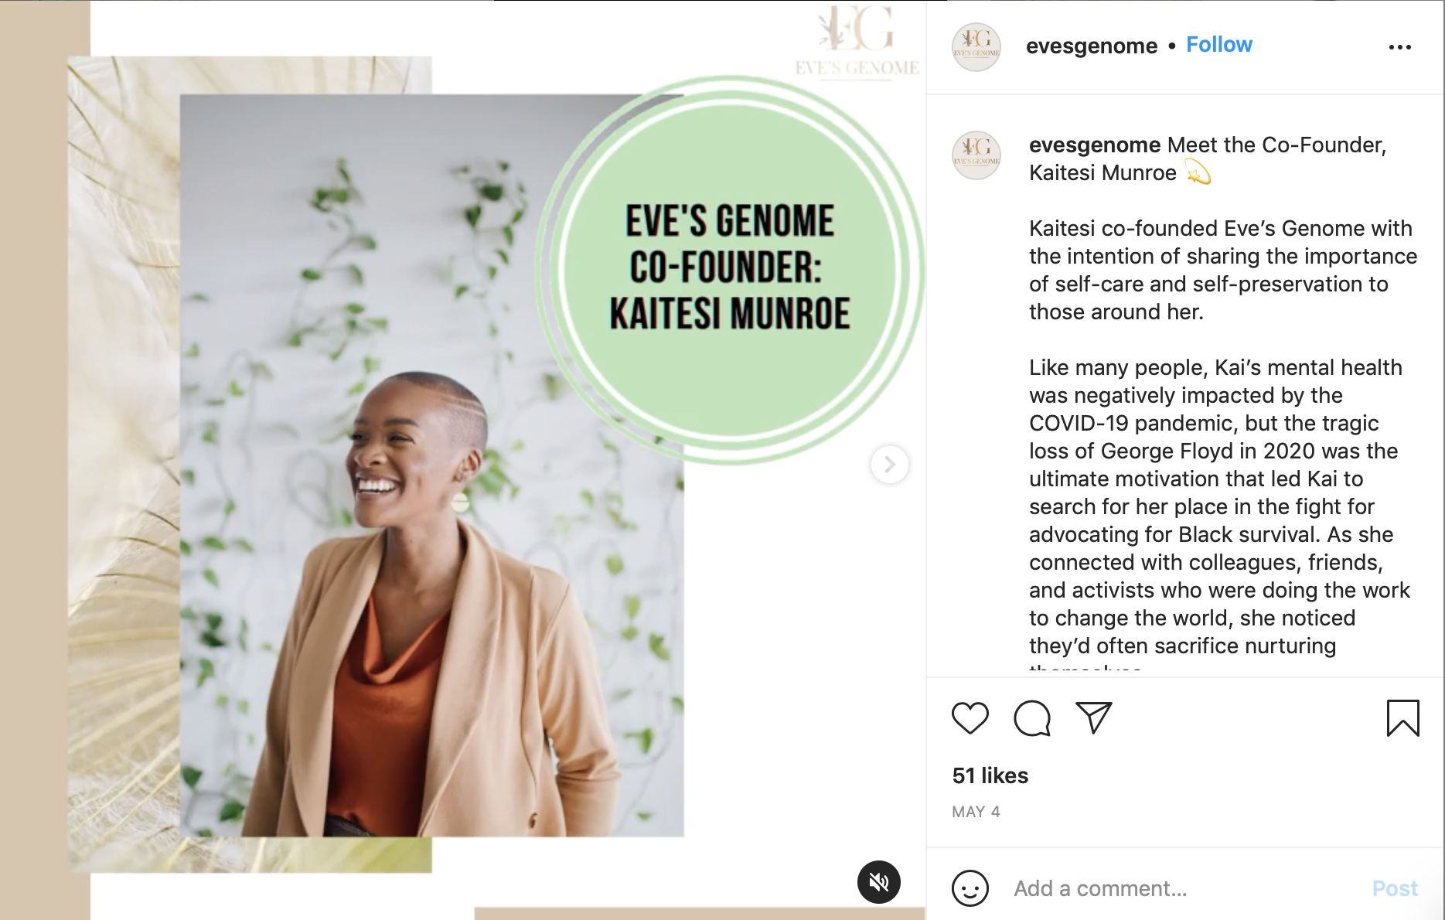The width and height of the screenshot is (1445, 920).
Task: View the 51 likes list
Action: (x=990, y=775)
